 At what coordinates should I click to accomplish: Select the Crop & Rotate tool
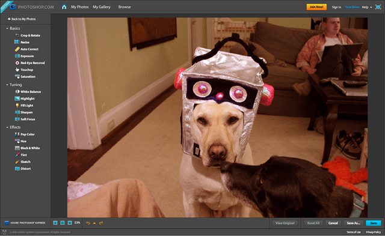28,35
